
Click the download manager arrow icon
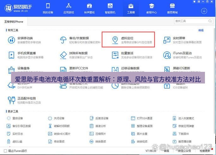click(x=204, y=11)
